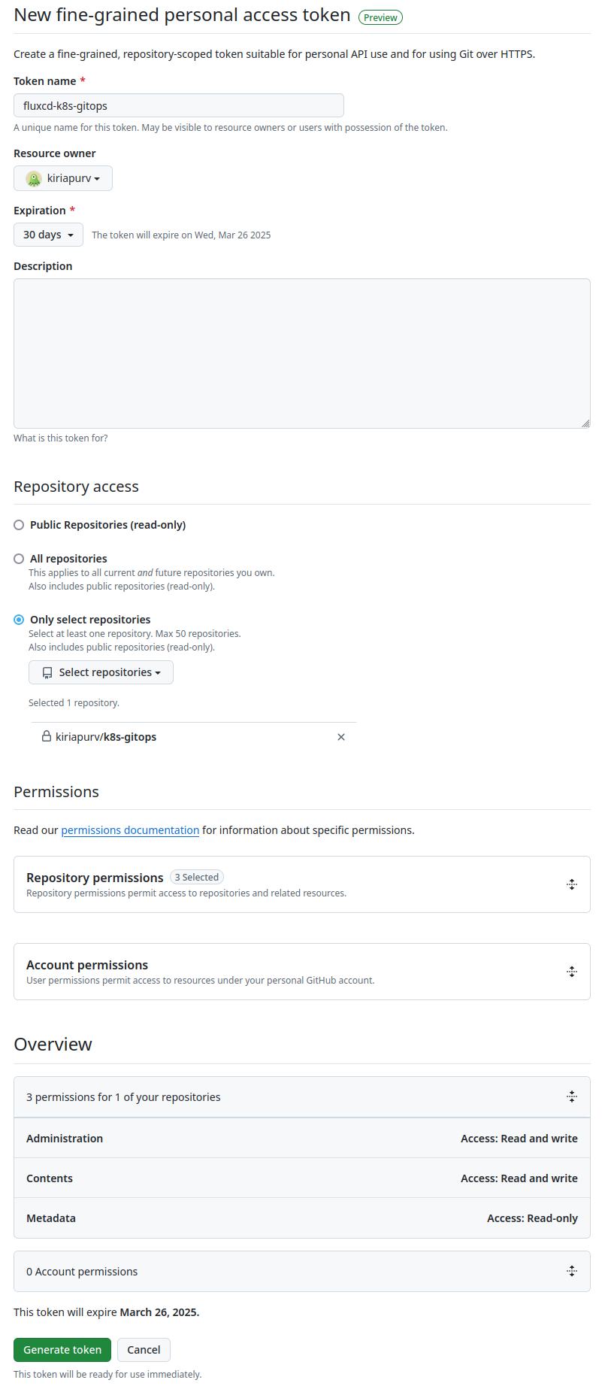Viewport: 605px width, 1389px height.
Task: Toggle the 3 permissions overview unfold icon
Action: [572, 1096]
